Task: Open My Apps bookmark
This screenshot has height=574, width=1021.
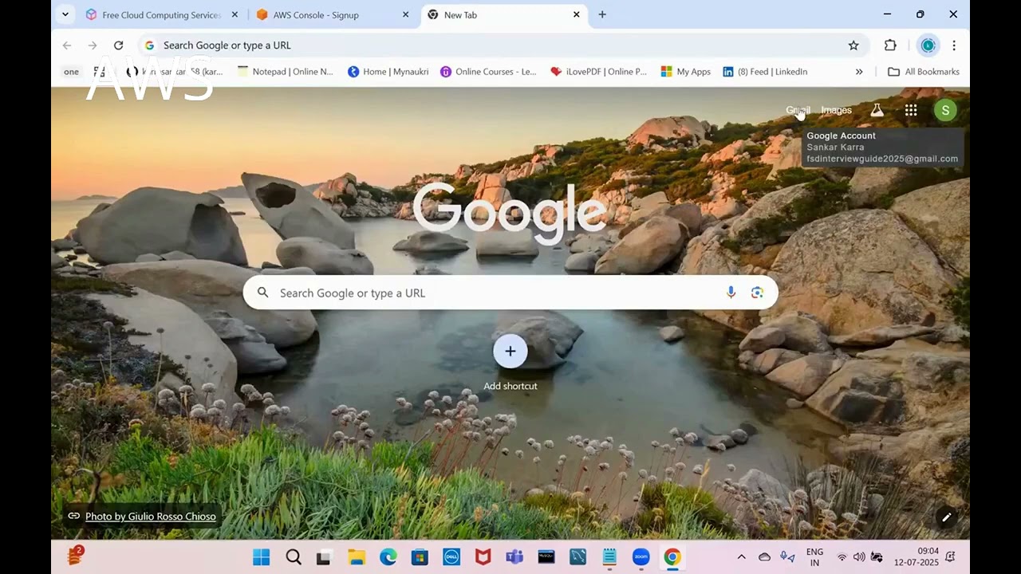Action: click(x=686, y=72)
